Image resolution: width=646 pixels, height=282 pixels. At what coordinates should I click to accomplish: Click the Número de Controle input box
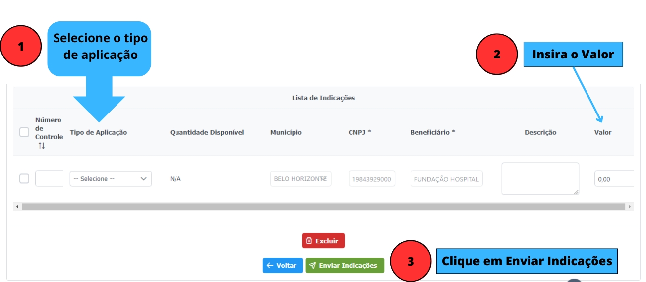point(49,179)
